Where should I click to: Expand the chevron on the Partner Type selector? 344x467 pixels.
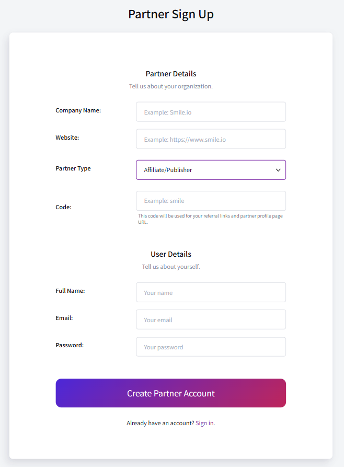pyautogui.click(x=278, y=169)
